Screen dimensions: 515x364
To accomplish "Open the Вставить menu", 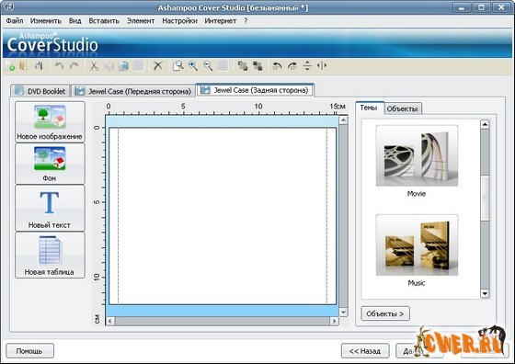I will [x=104, y=21].
